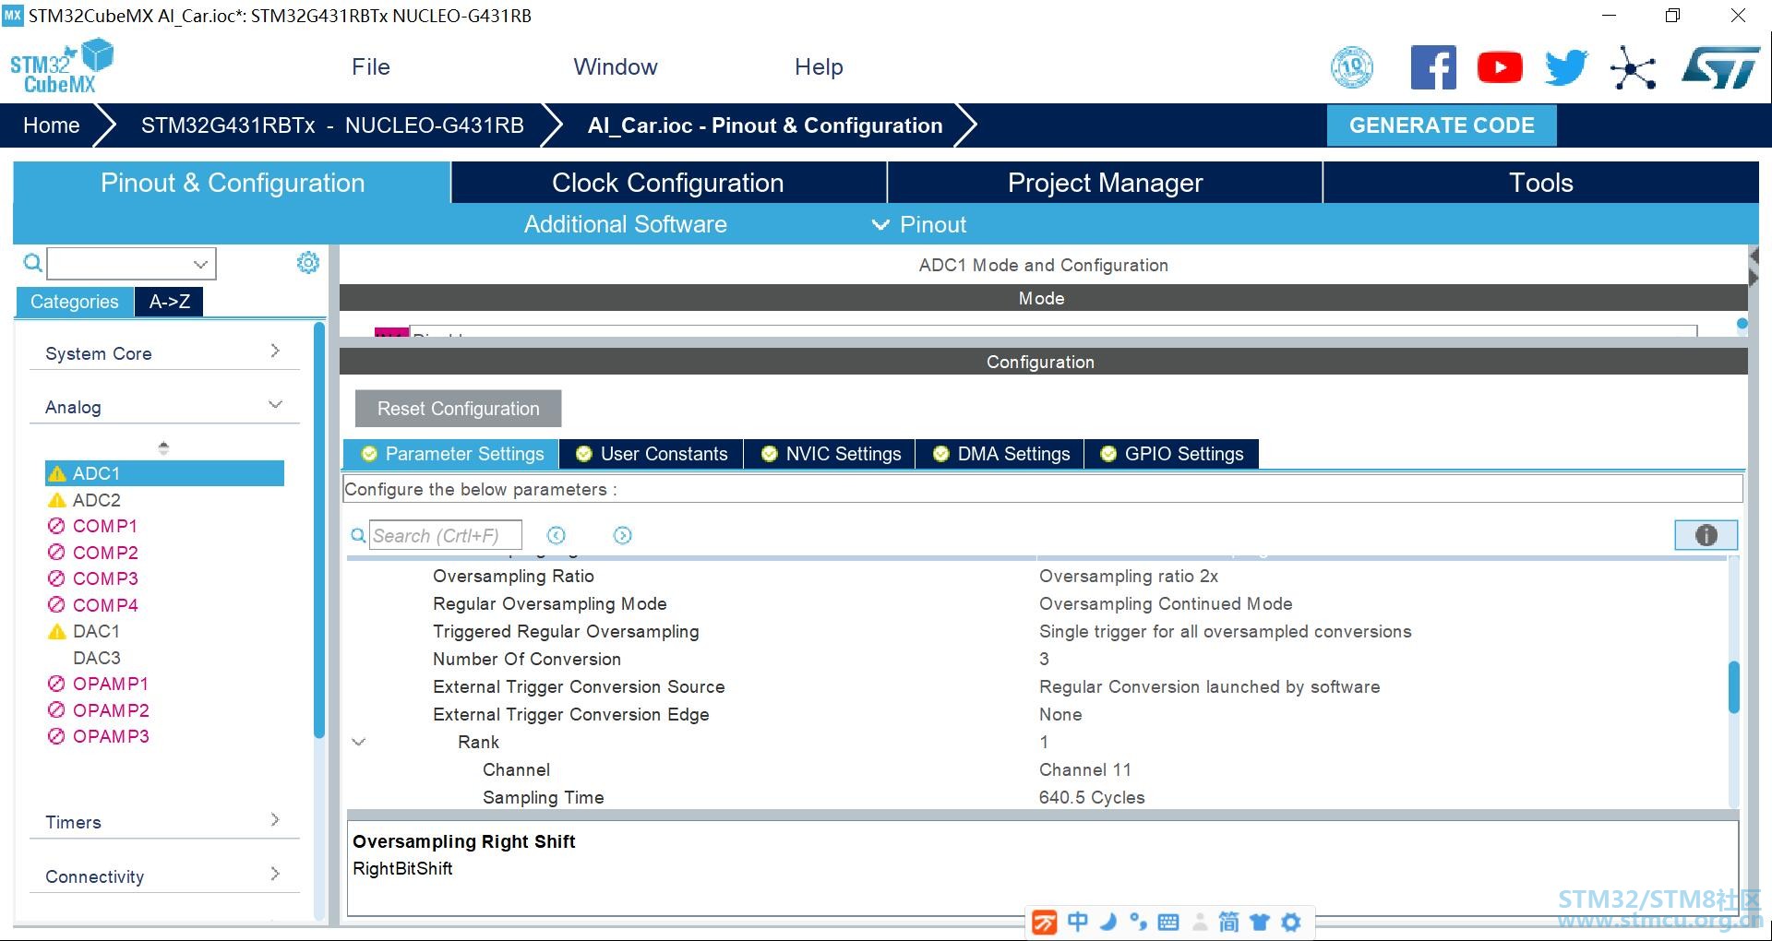The width and height of the screenshot is (1772, 941).
Task: Open the Facebook page icon
Action: pyautogui.click(x=1433, y=67)
